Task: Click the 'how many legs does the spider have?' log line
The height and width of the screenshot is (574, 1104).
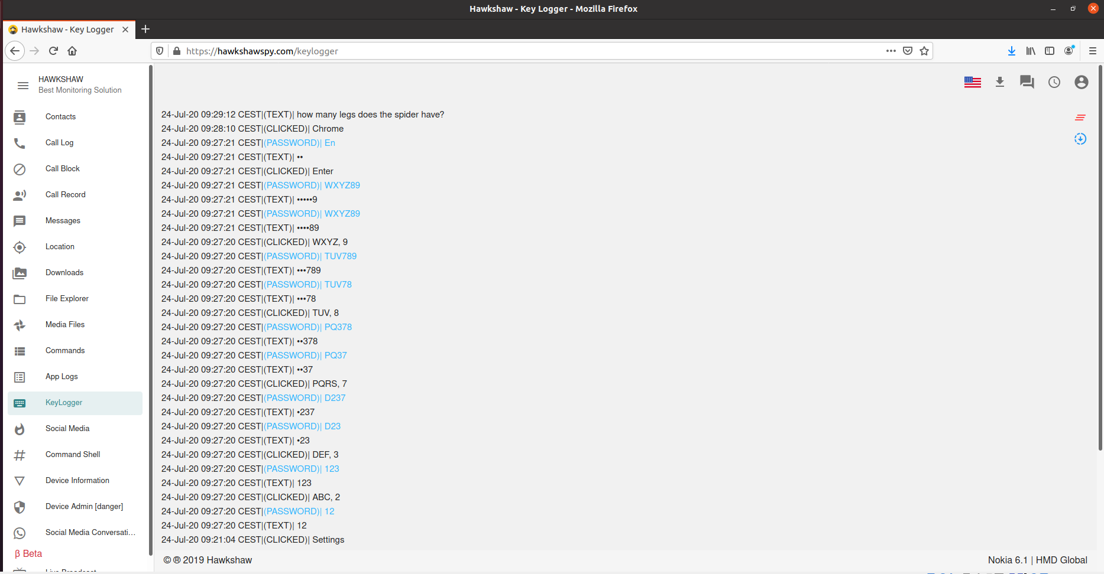Action: coord(303,115)
